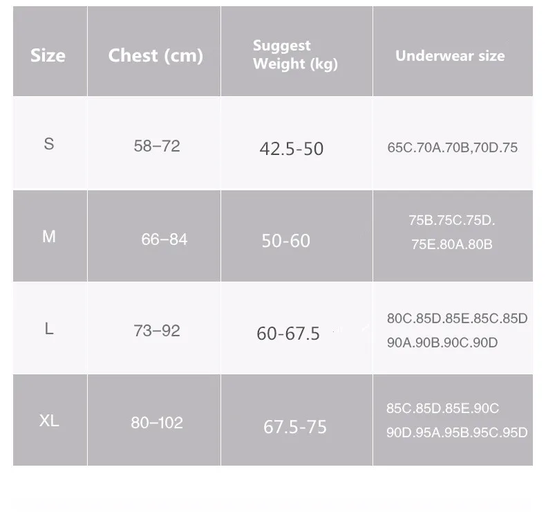Click the 80–102 chest measurement
The width and height of the screenshot is (546, 512).
[x=157, y=423]
